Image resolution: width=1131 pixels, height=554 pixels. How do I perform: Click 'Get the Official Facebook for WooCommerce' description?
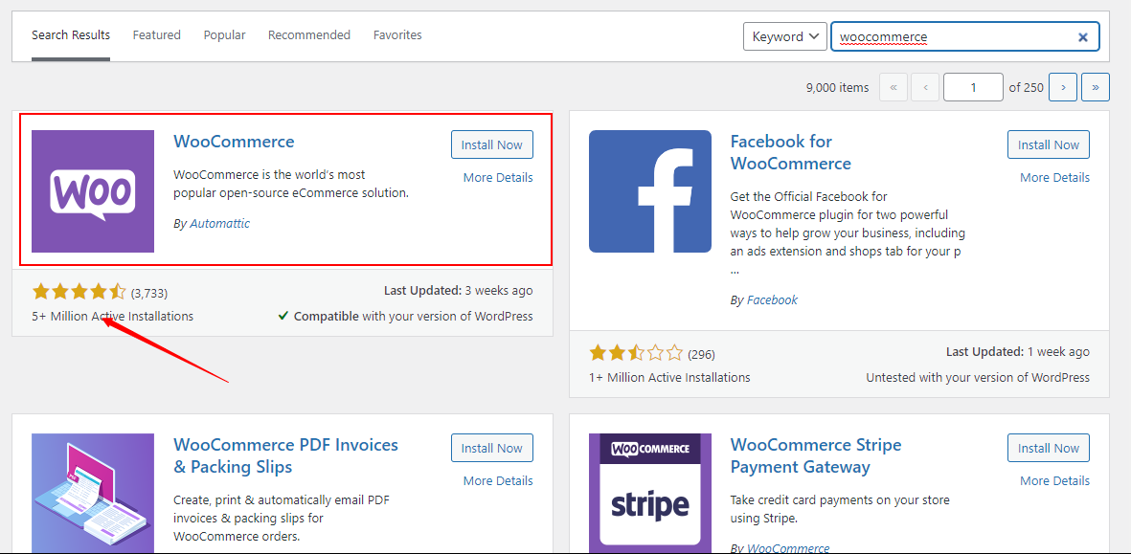pos(848,233)
